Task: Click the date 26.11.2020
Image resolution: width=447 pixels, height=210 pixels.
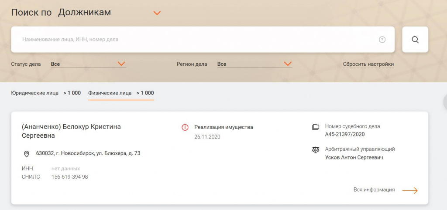Action: [207, 137]
